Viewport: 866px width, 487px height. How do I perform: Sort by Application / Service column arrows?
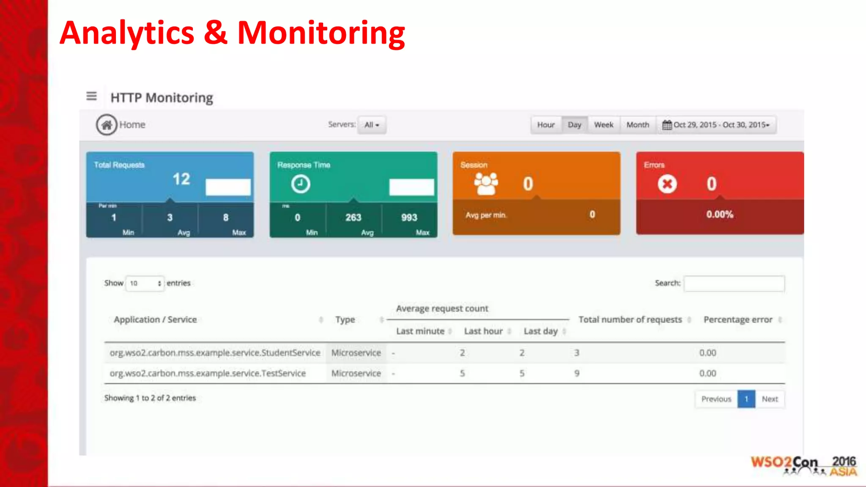(x=321, y=320)
